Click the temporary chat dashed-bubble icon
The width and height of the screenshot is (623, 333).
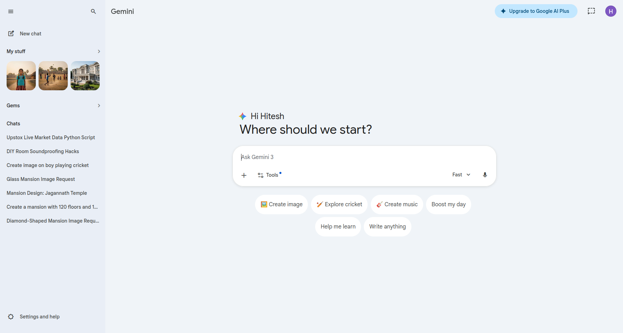[x=591, y=11]
